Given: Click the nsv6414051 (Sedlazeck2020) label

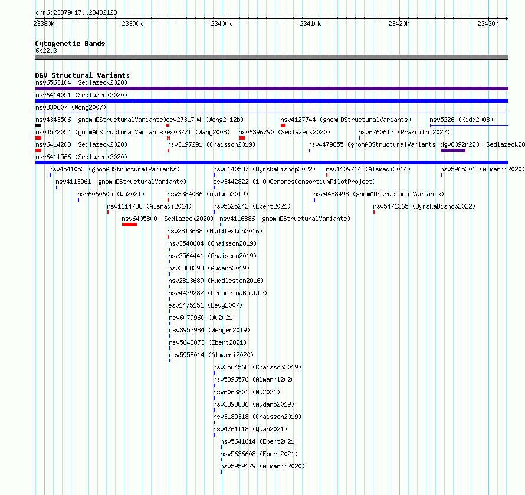Looking at the screenshot, I should click(81, 95).
